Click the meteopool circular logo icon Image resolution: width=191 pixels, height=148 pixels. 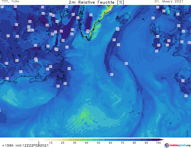point(167,145)
